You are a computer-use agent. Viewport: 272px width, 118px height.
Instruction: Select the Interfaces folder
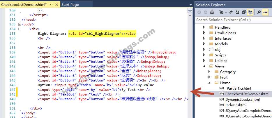[223, 39]
